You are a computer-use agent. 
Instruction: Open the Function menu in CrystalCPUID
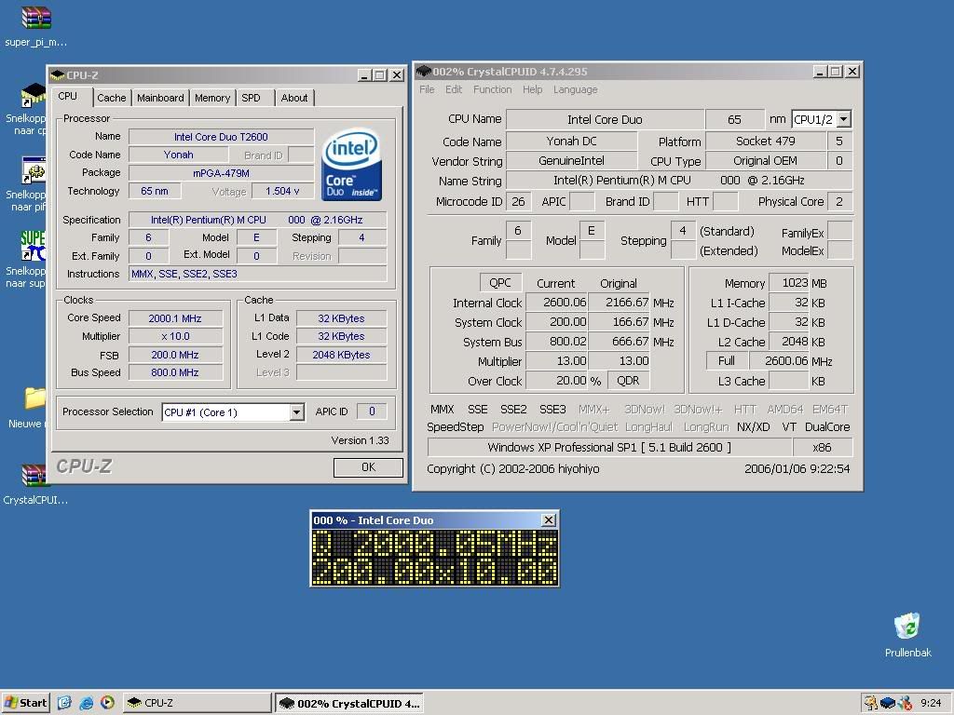(x=492, y=89)
